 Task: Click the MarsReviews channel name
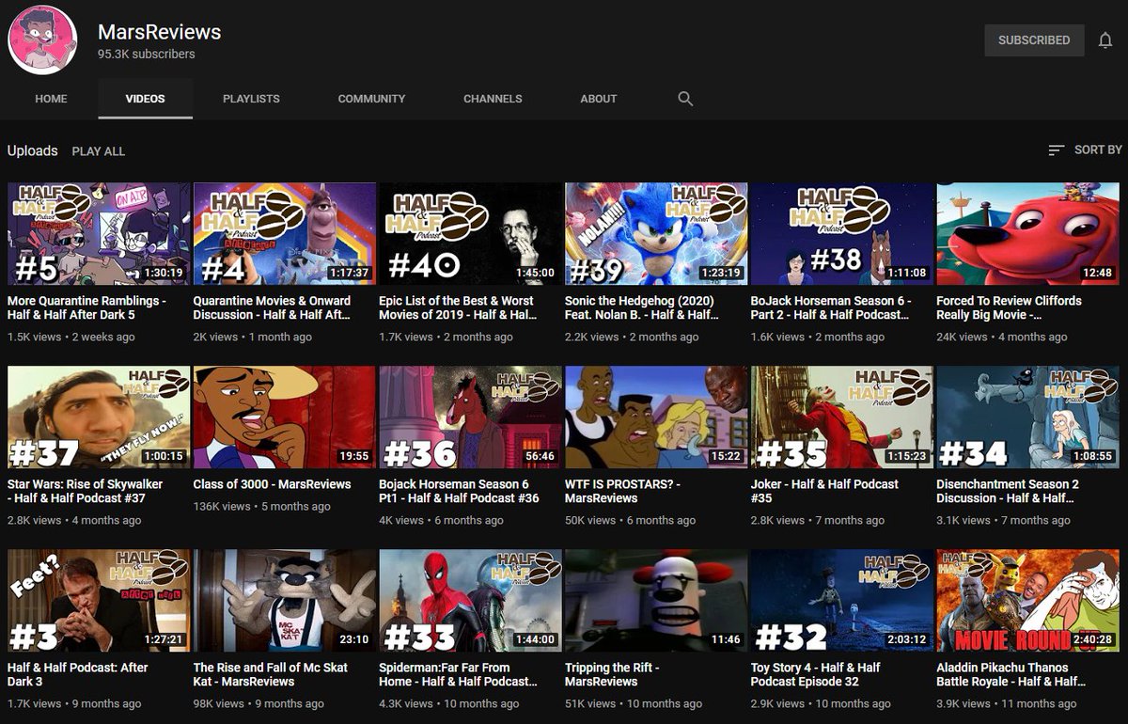(160, 31)
